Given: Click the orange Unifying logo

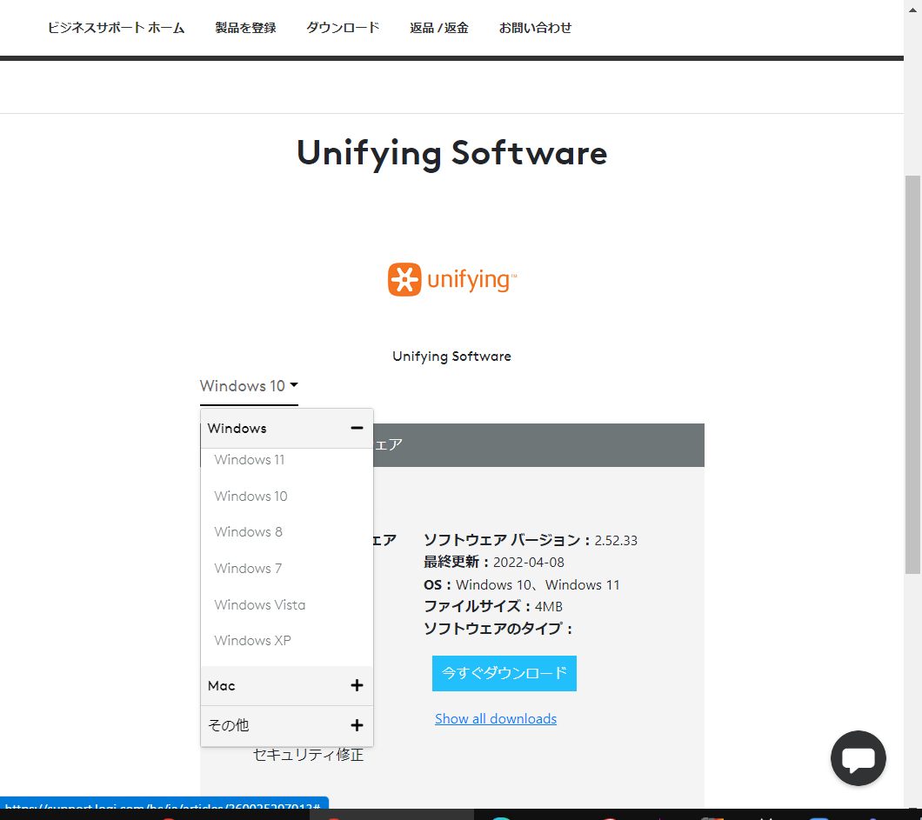Looking at the screenshot, I should (x=451, y=279).
